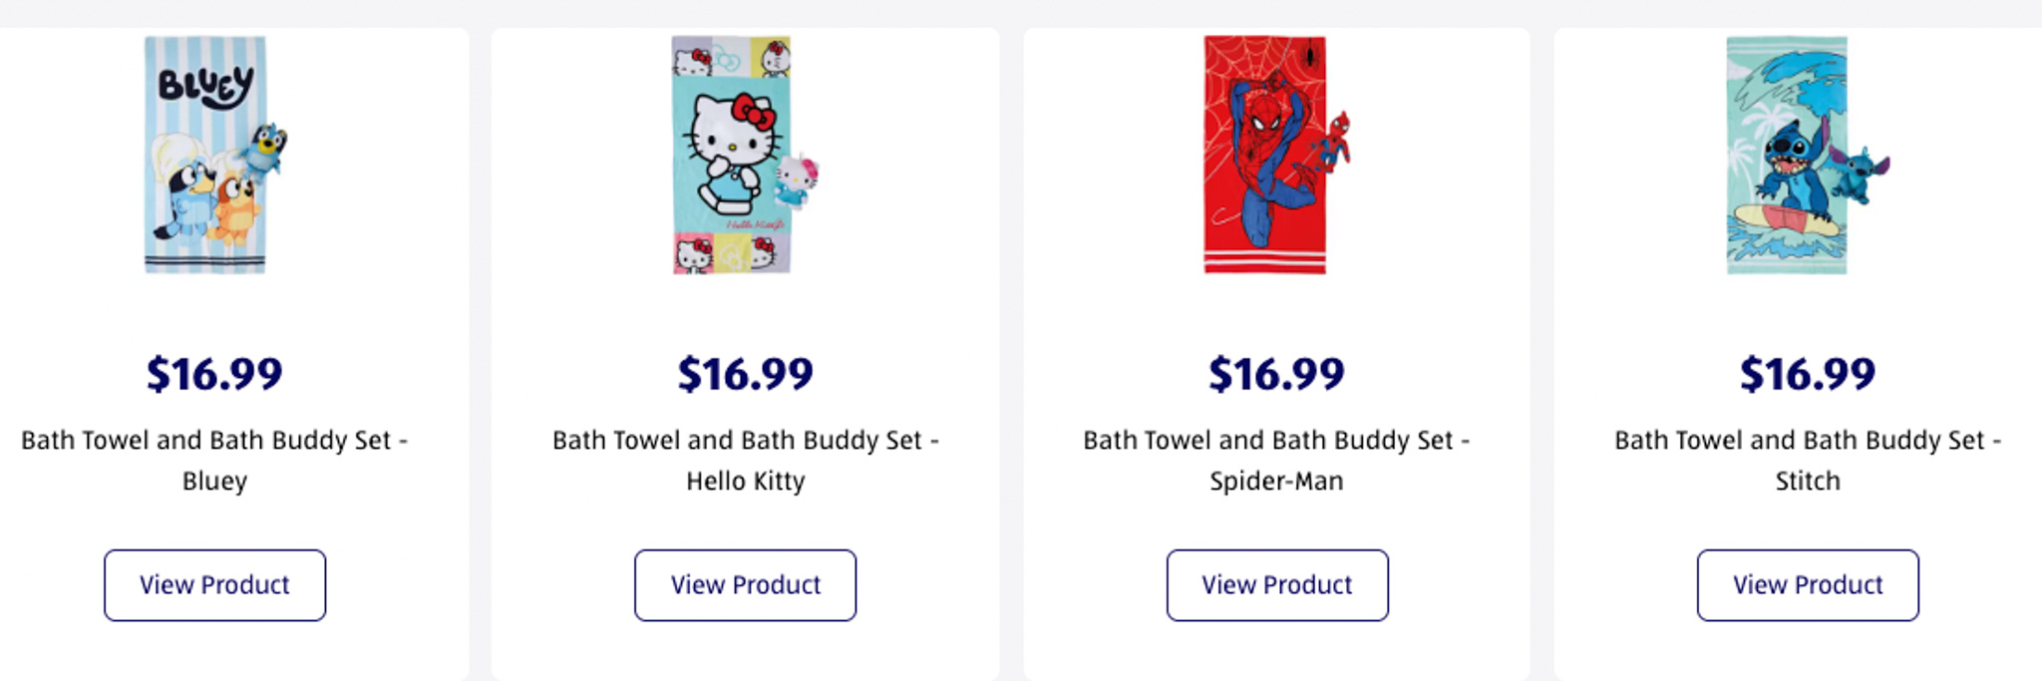Click the Bluey plush bath buddy toy
The height and width of the screenshot is (681, 2042).
(x=266, y=150)
